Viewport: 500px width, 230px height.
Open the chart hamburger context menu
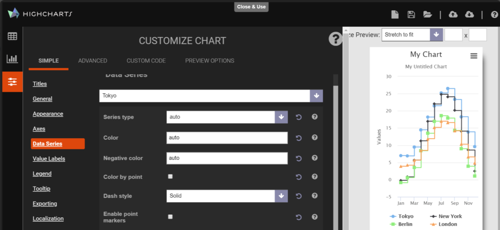(474, 56)
